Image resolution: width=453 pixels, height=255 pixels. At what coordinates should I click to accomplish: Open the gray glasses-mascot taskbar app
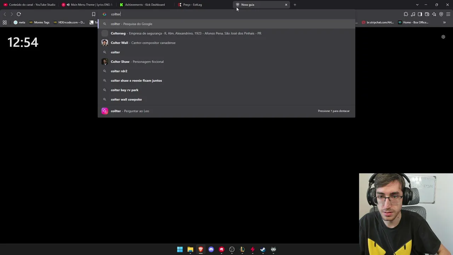(274, 249)
